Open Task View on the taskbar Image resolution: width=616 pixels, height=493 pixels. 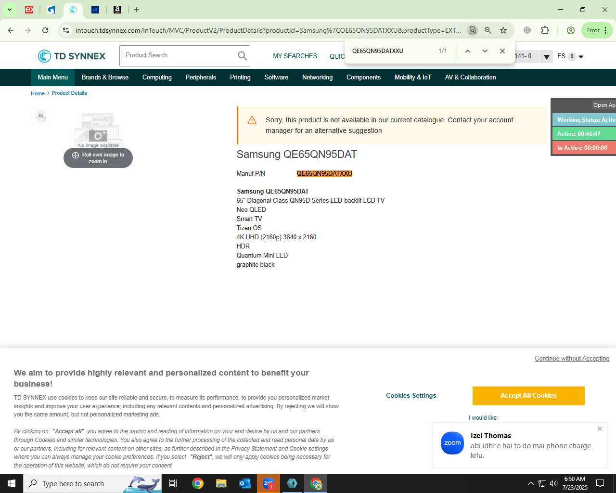173,483
